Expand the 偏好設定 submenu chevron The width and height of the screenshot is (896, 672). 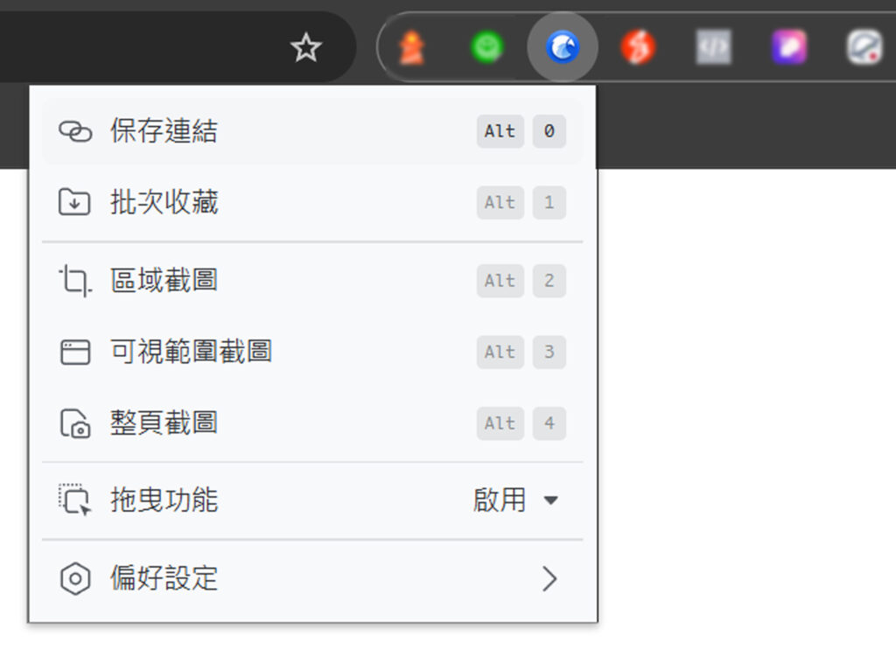pos(550,578)
